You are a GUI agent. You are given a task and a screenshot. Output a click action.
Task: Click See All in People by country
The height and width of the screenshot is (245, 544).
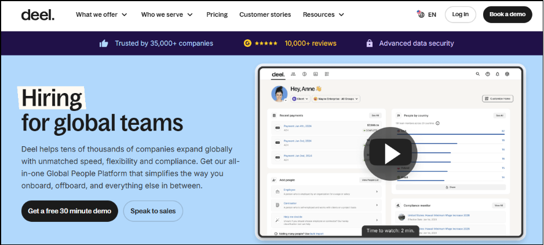point(499,116)
